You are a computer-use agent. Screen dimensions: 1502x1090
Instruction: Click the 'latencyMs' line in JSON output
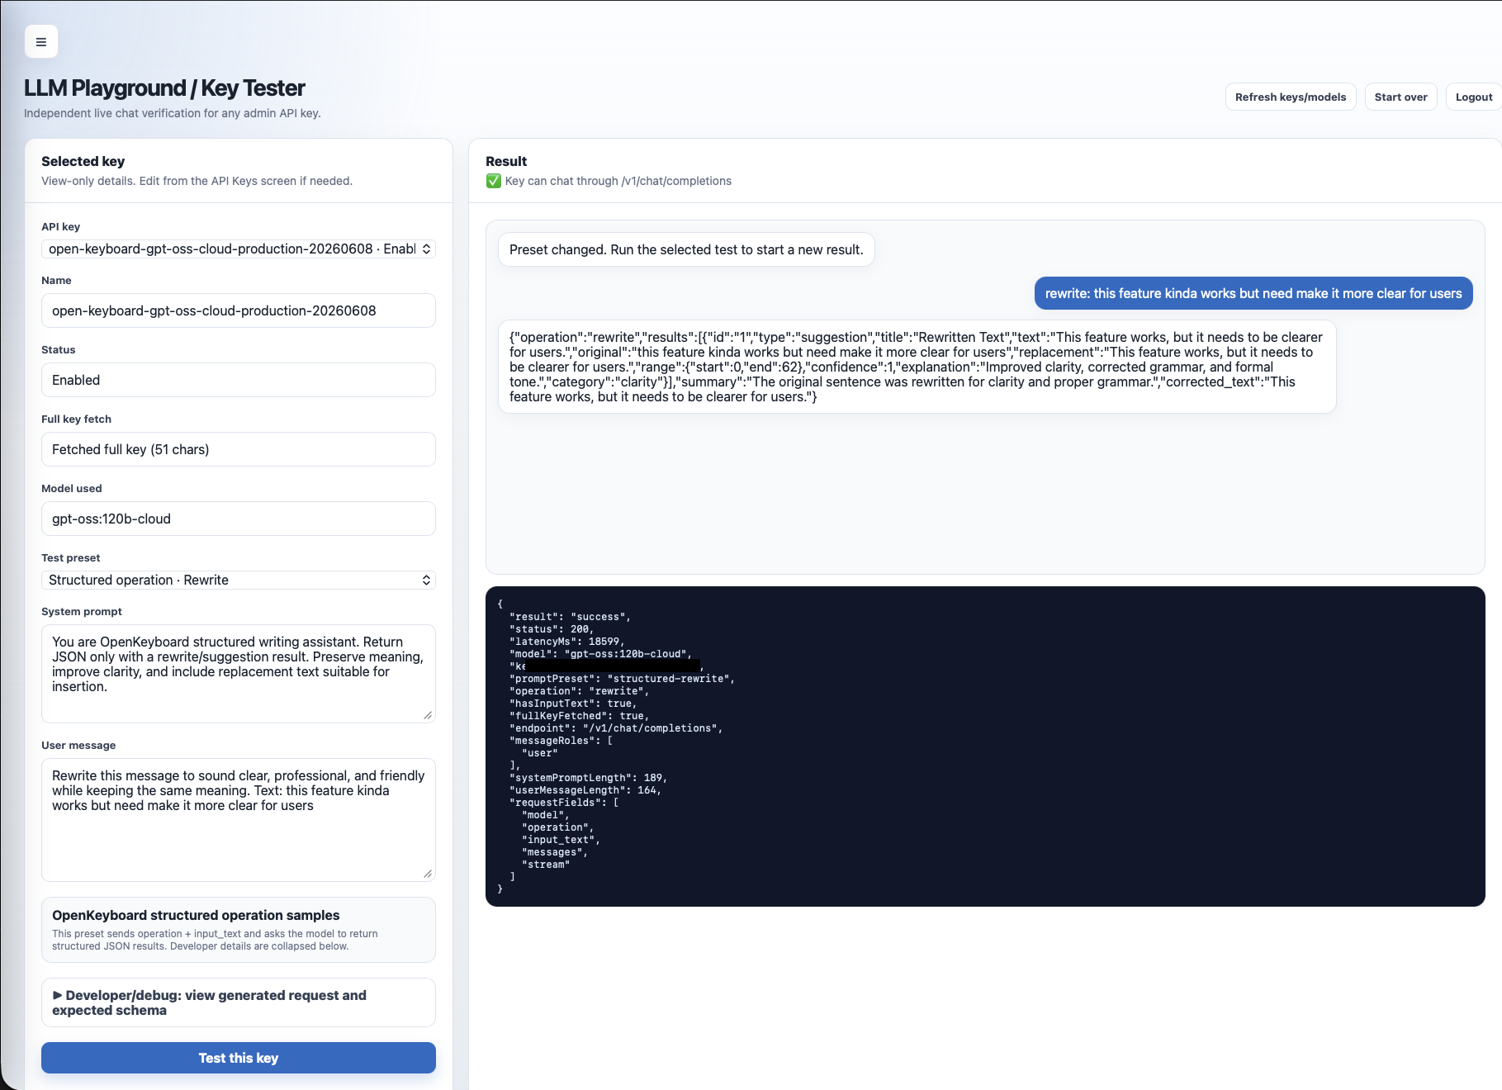click(566, 642)
